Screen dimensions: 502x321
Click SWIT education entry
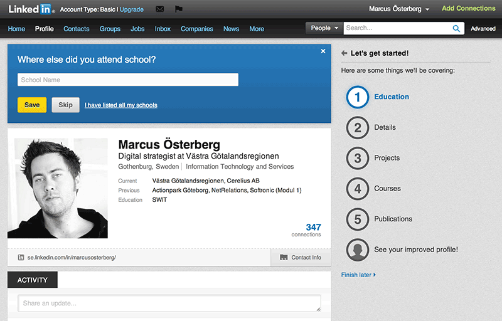coord(159,200)
